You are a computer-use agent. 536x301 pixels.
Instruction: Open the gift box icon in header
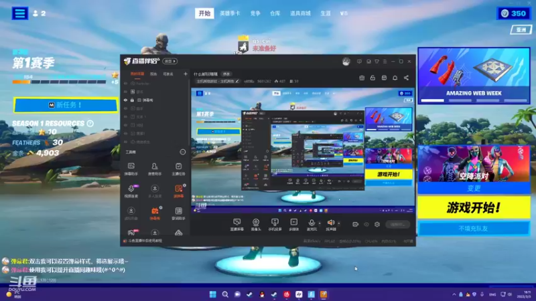(362, 78)
